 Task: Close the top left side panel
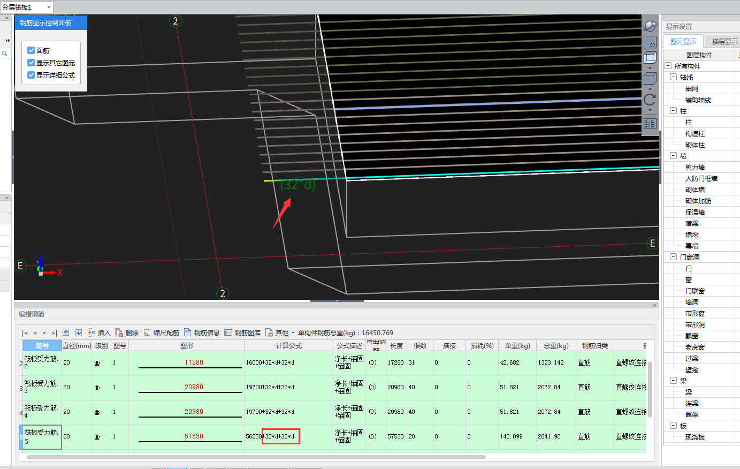(7, 18)
